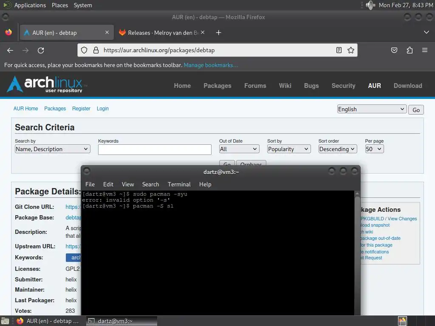Go to Security in Arch navigation
This screenshot has width=435, height=326.
coord(343,86)
